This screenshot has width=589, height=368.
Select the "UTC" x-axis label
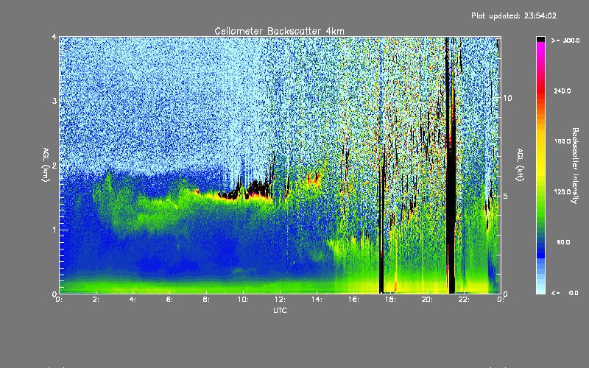click(280, 310)
